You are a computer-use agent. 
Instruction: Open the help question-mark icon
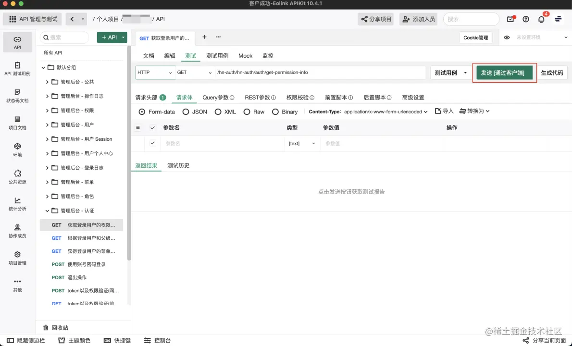click(526, 19)
